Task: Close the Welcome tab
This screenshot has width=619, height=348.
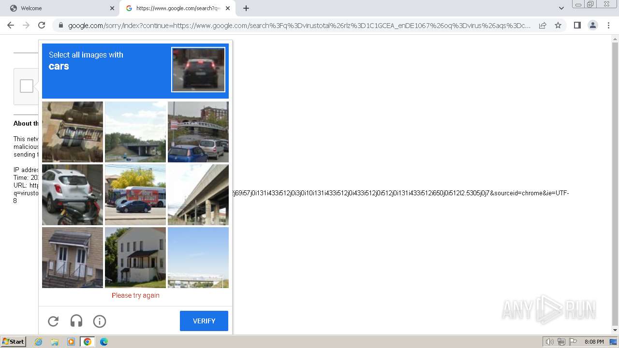Action: tap(112, 8)
